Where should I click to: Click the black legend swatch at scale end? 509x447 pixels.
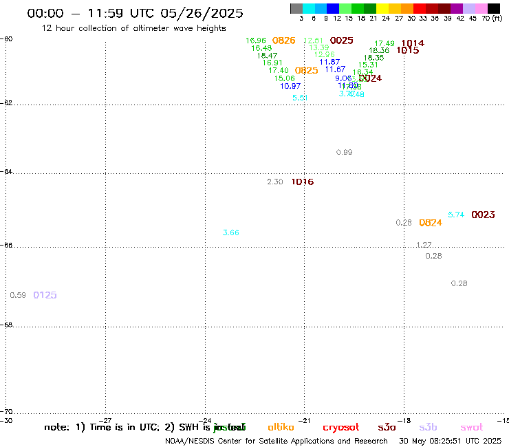pos(493,8)
